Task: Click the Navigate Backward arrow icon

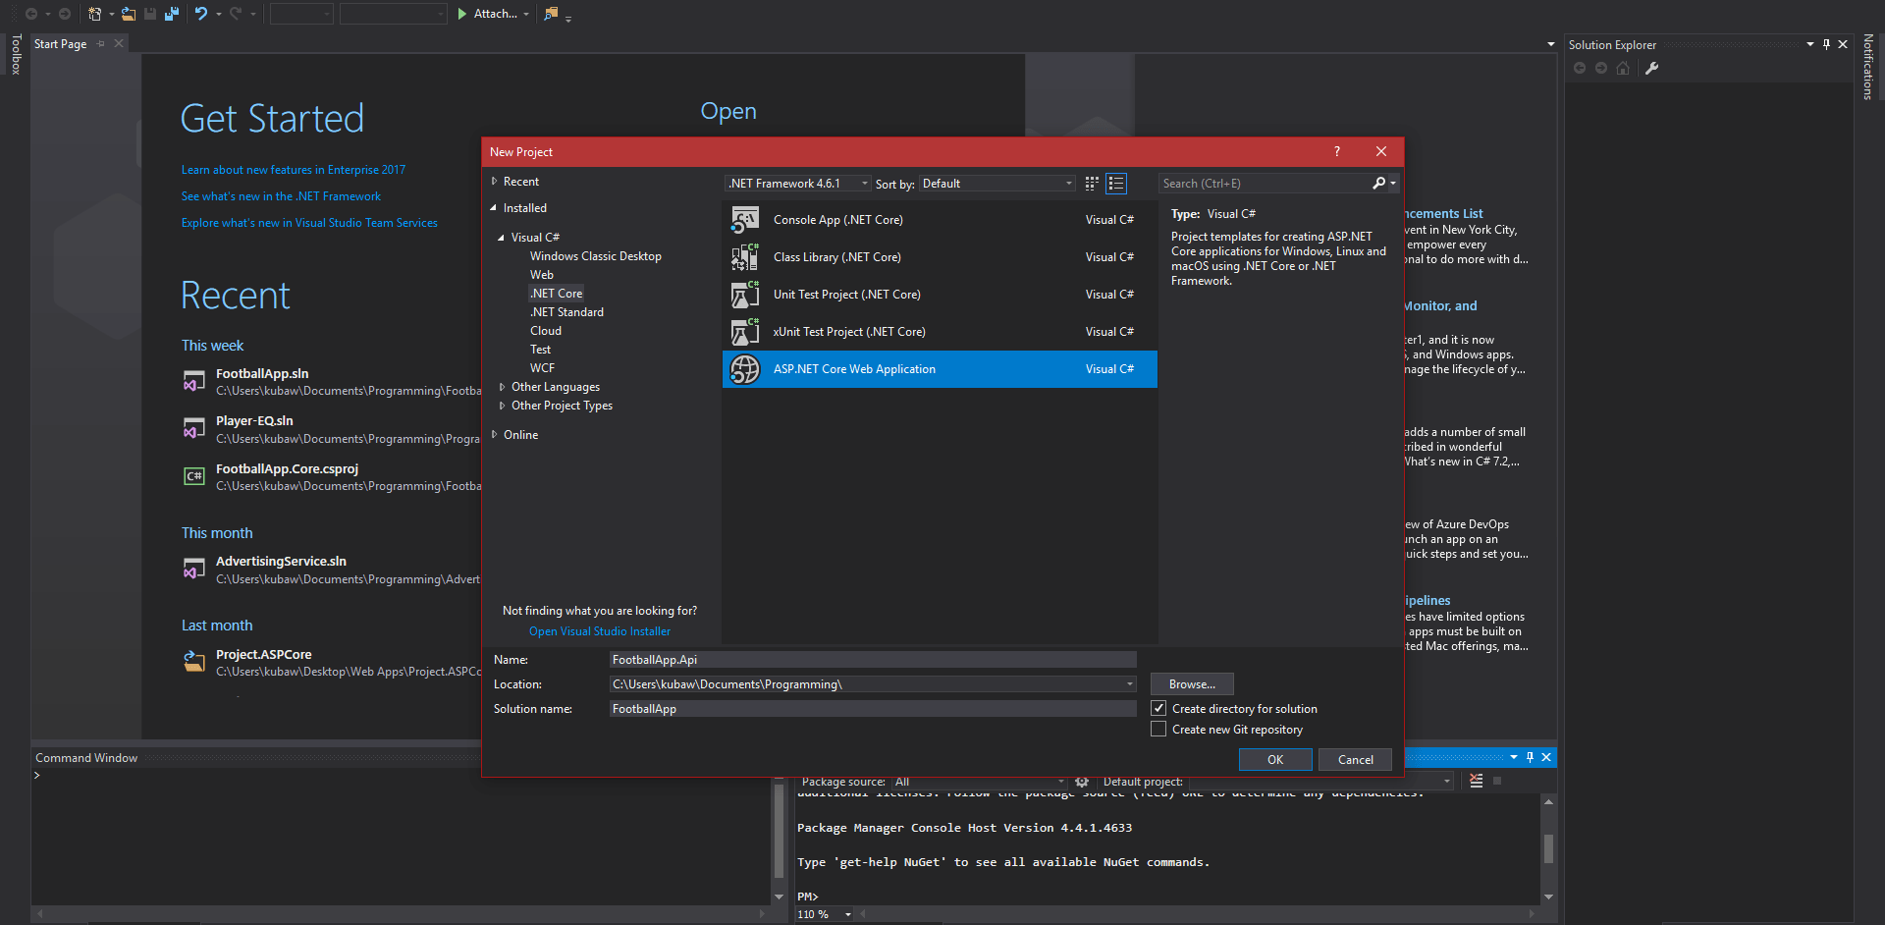Action: [x=31, y=14]
